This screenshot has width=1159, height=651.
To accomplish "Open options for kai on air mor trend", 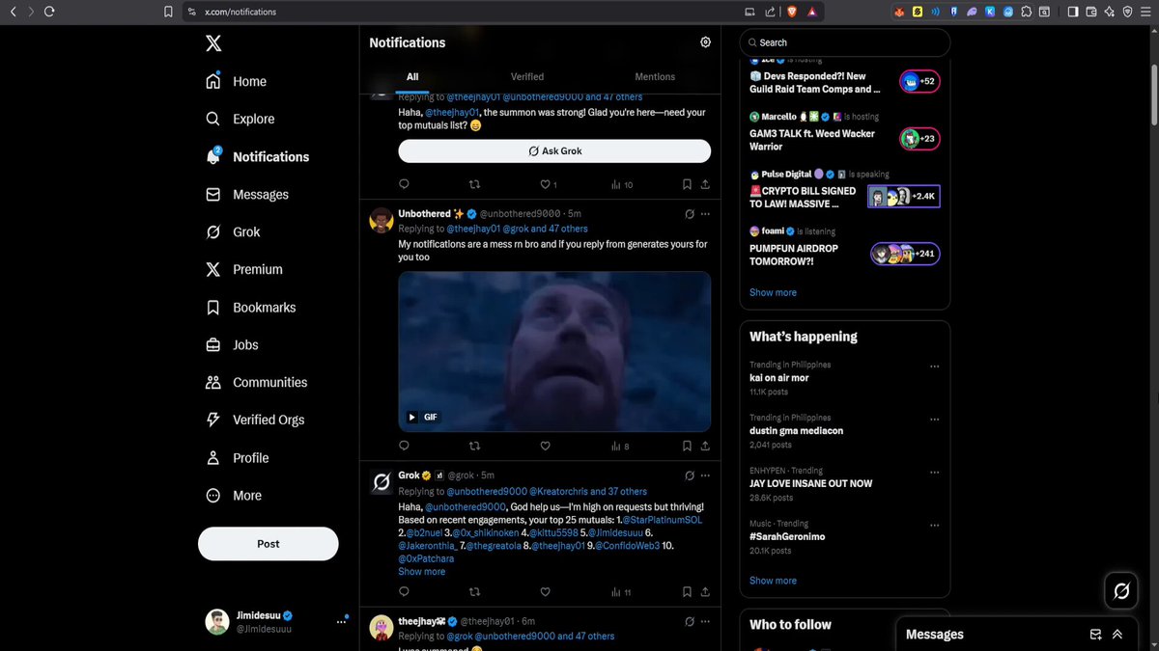I will (934, 366).
